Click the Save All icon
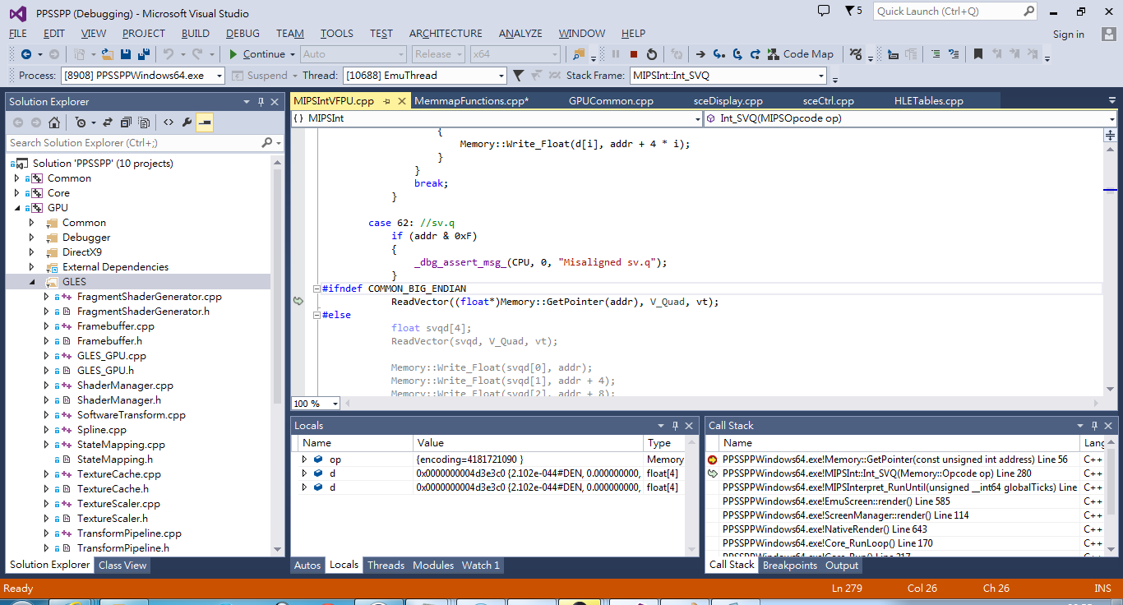This screenshot has width=1123, height=605. (x=144, y=54)
